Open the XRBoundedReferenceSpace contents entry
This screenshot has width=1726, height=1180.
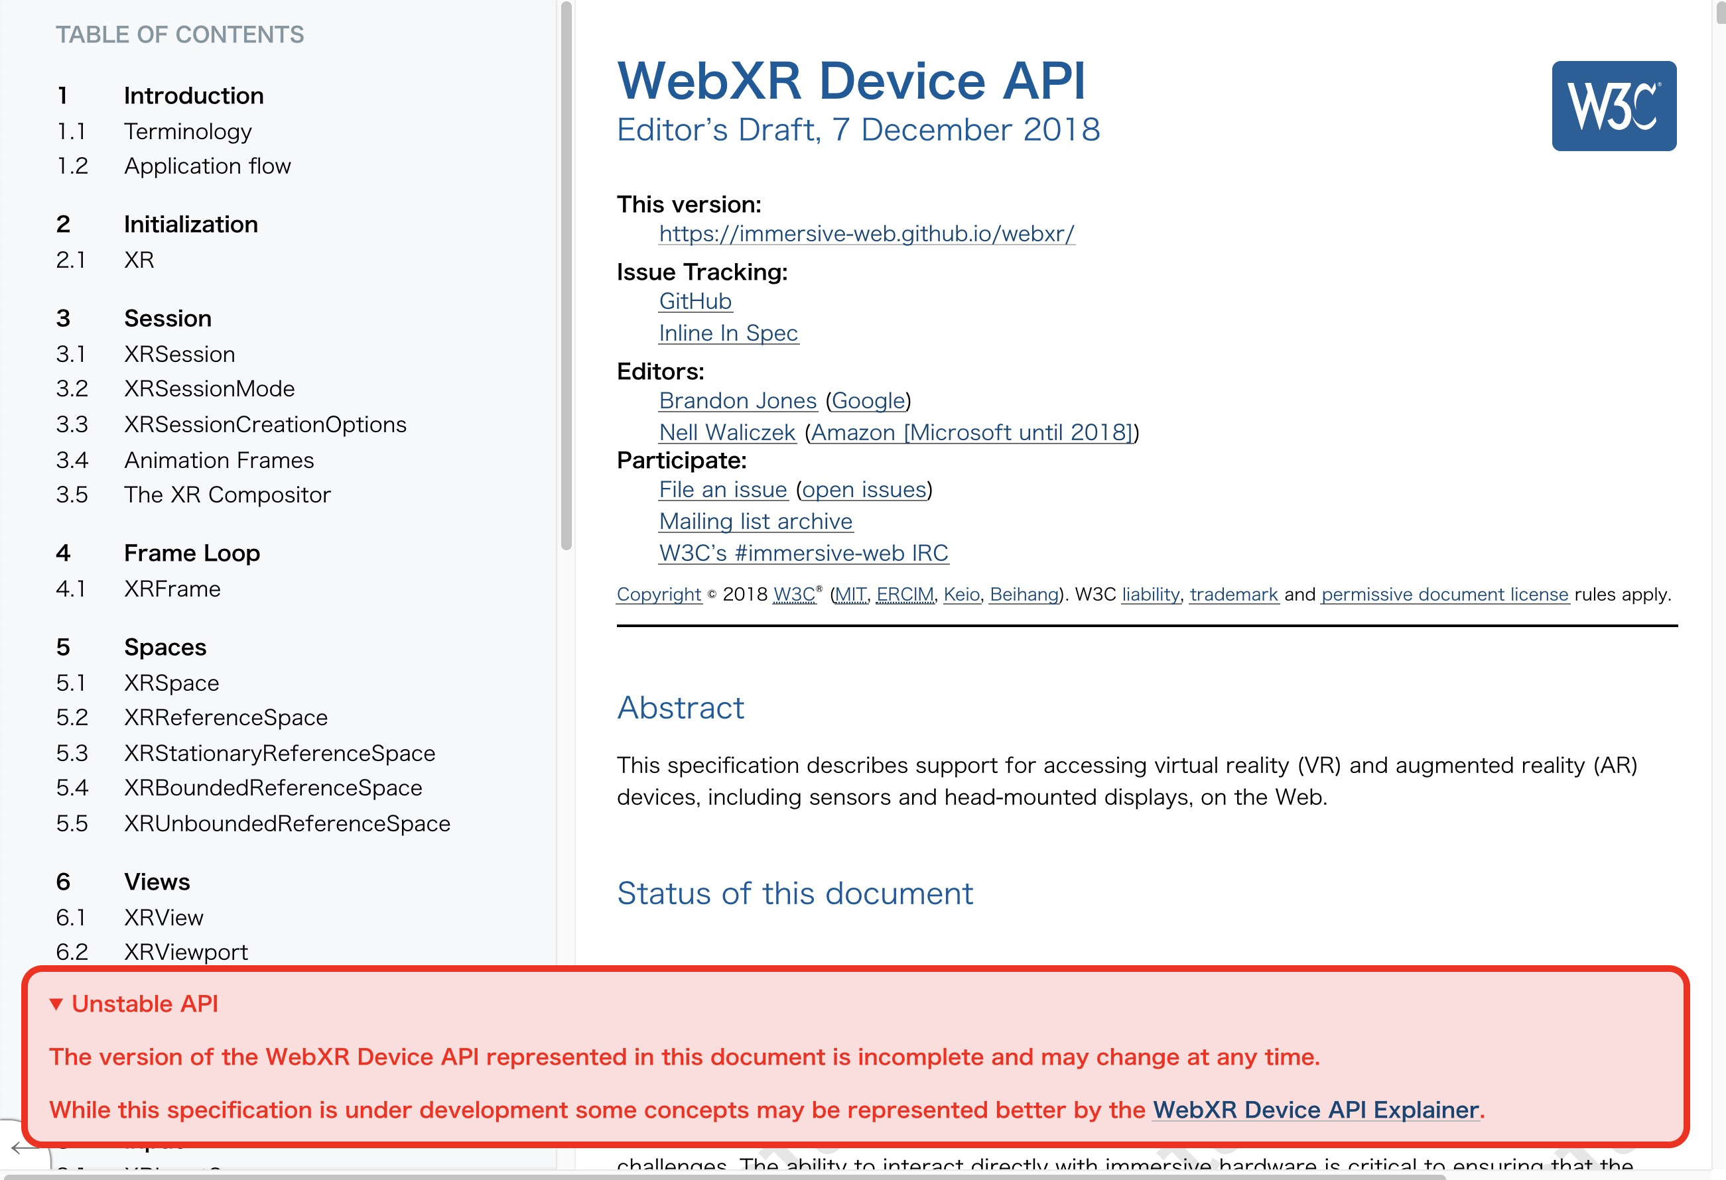point(273,788)
